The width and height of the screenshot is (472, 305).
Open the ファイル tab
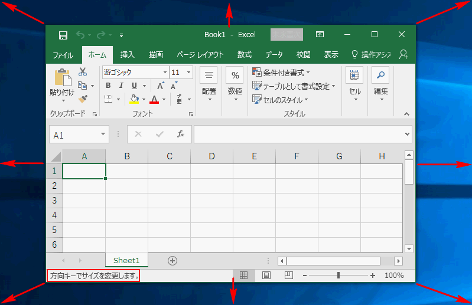[63, 55]
